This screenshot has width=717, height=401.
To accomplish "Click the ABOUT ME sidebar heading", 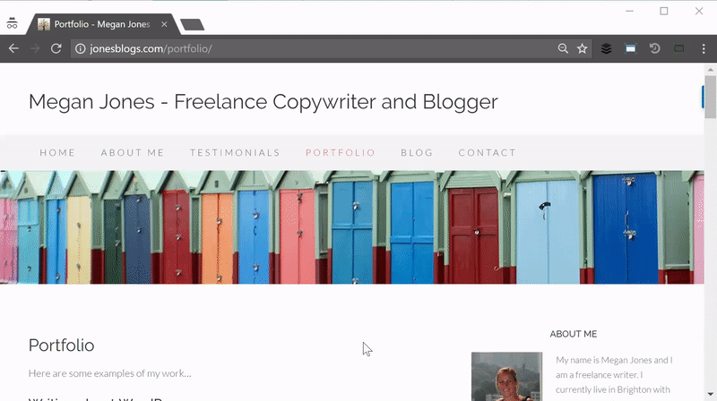I will pos(573,334).
